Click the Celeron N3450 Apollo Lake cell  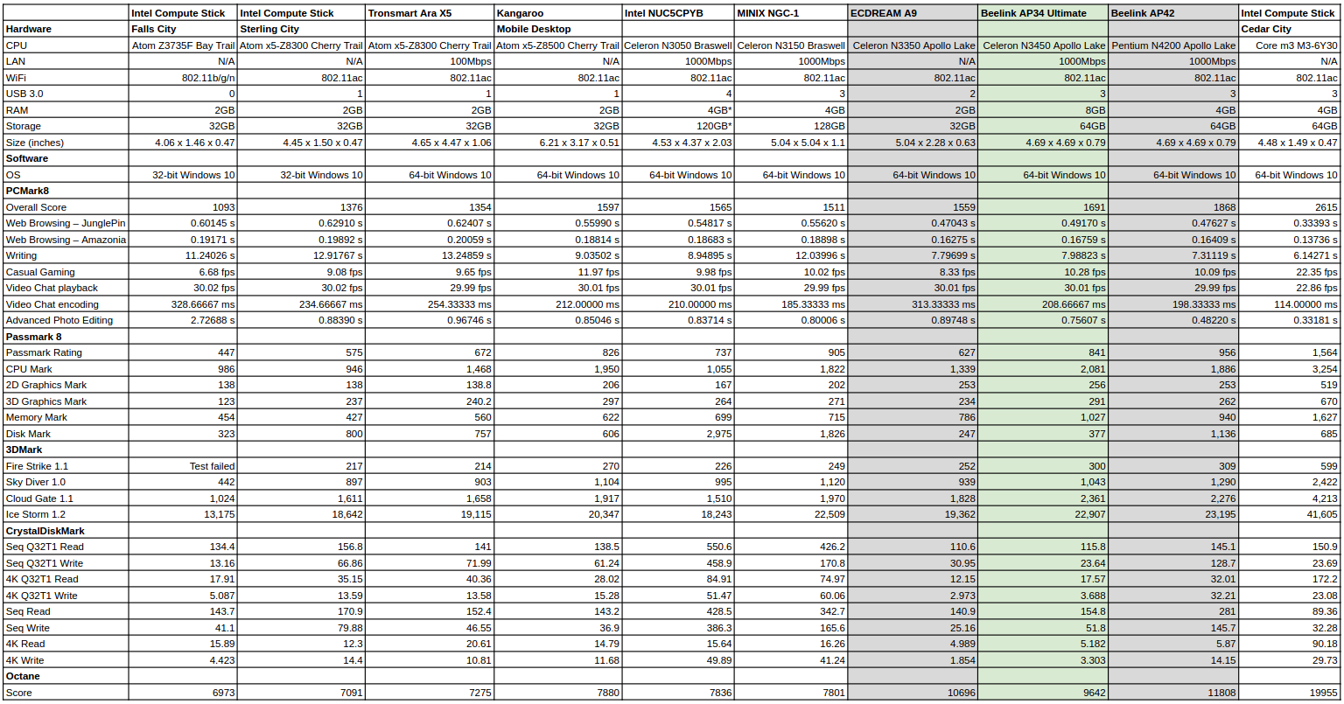[x=1045, y=45]
